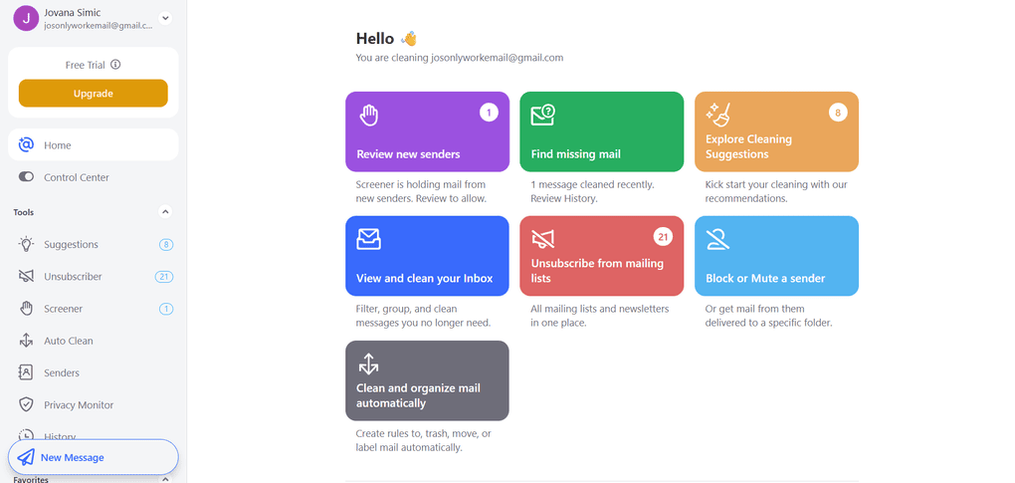Click 'You are cleaning josonlyworkemail@gmail.com' text
Image resolution: width=1015 pixels, height=483 pixels.
pos(460,58)
